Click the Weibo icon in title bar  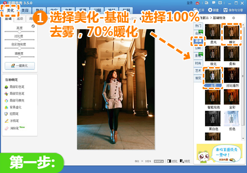pos(198,3)
